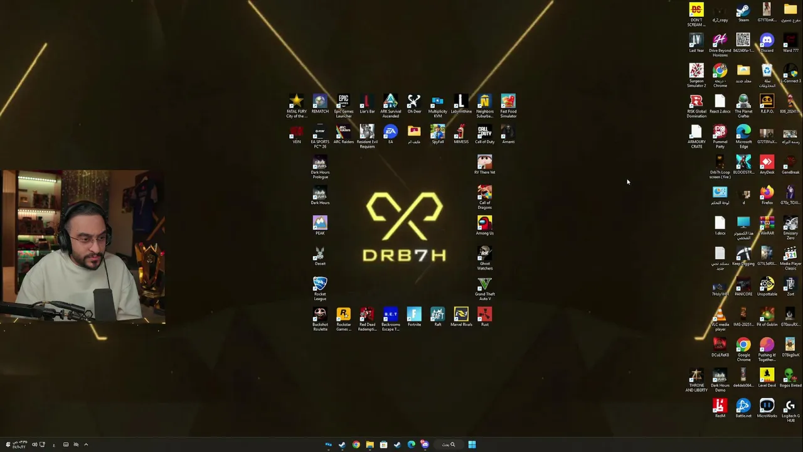Open Rockstar Games Launcher icon

coord(343,319)
